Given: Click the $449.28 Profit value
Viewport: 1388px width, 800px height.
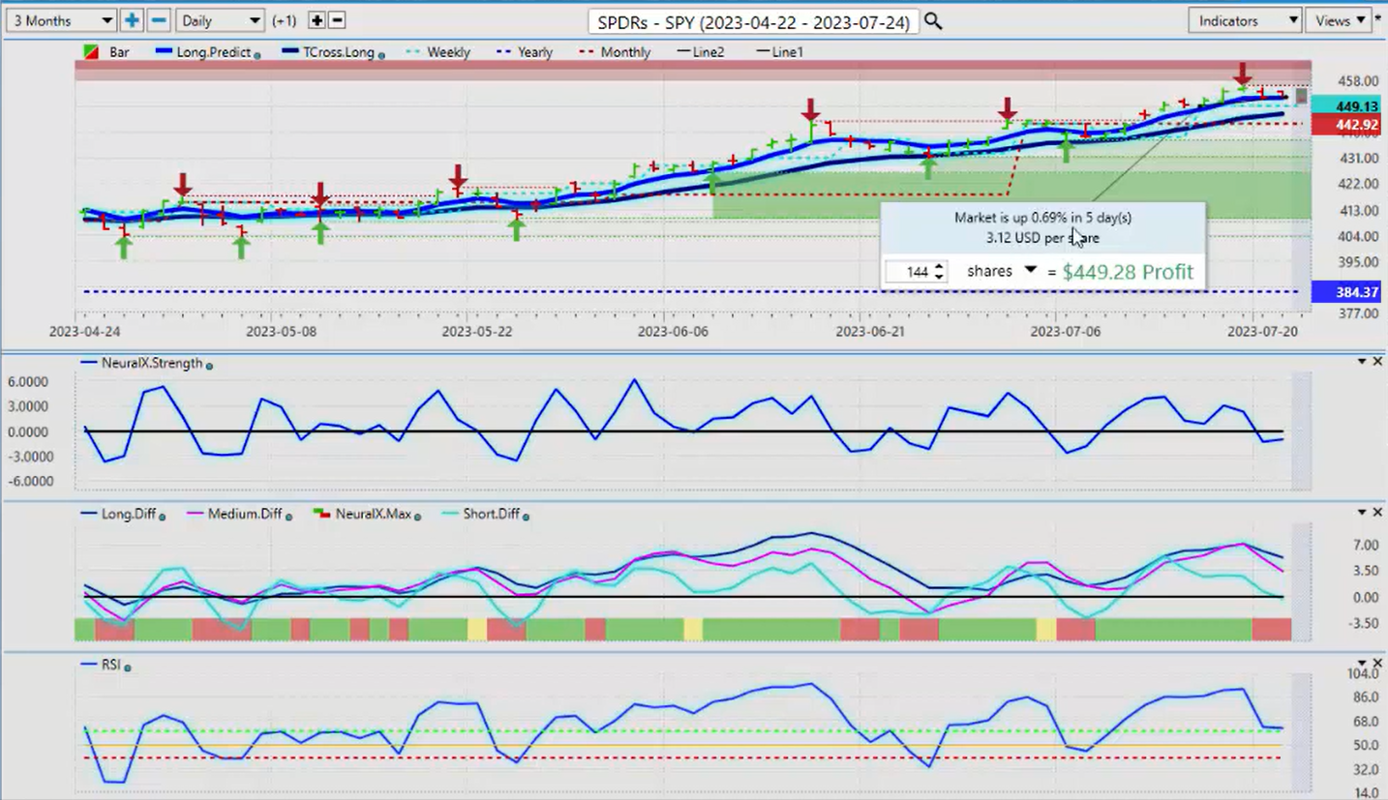Looking at the screenshot, I should coord(1128,272).
